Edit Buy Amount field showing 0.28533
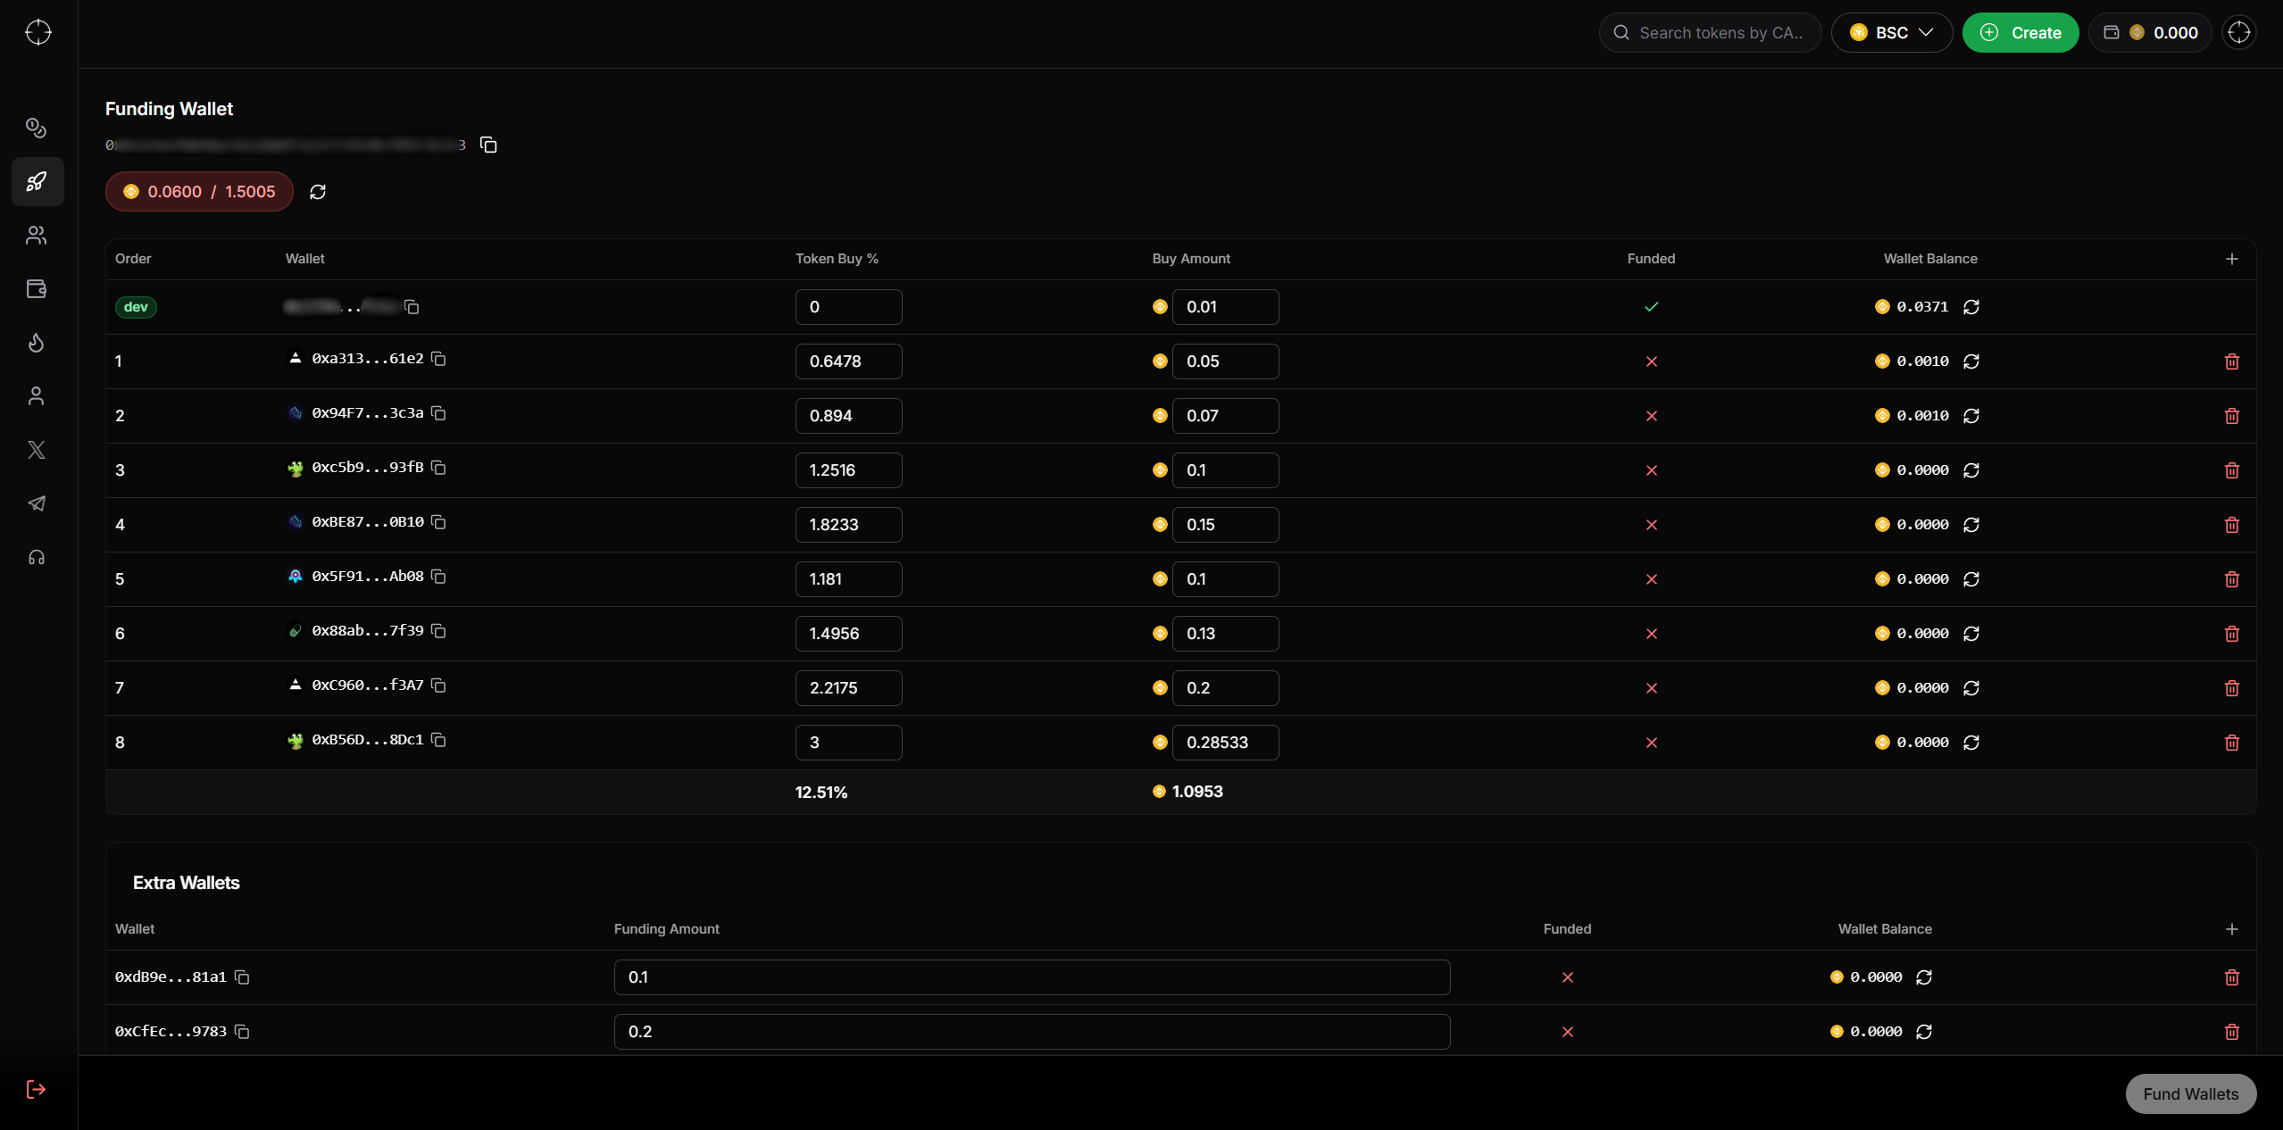Viewport: 2283px width, 1130px height. click(x=1224, y=743)
